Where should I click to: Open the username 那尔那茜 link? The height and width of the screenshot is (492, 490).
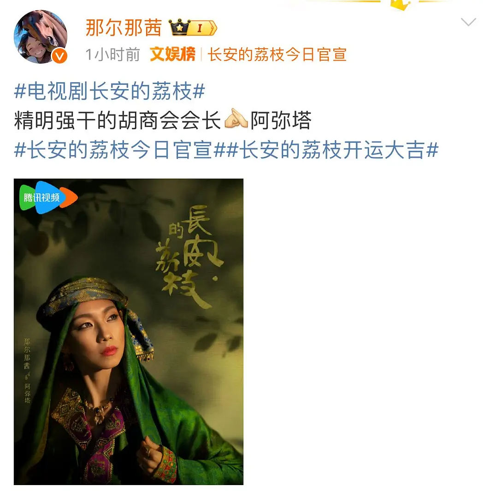pos(124,28)
